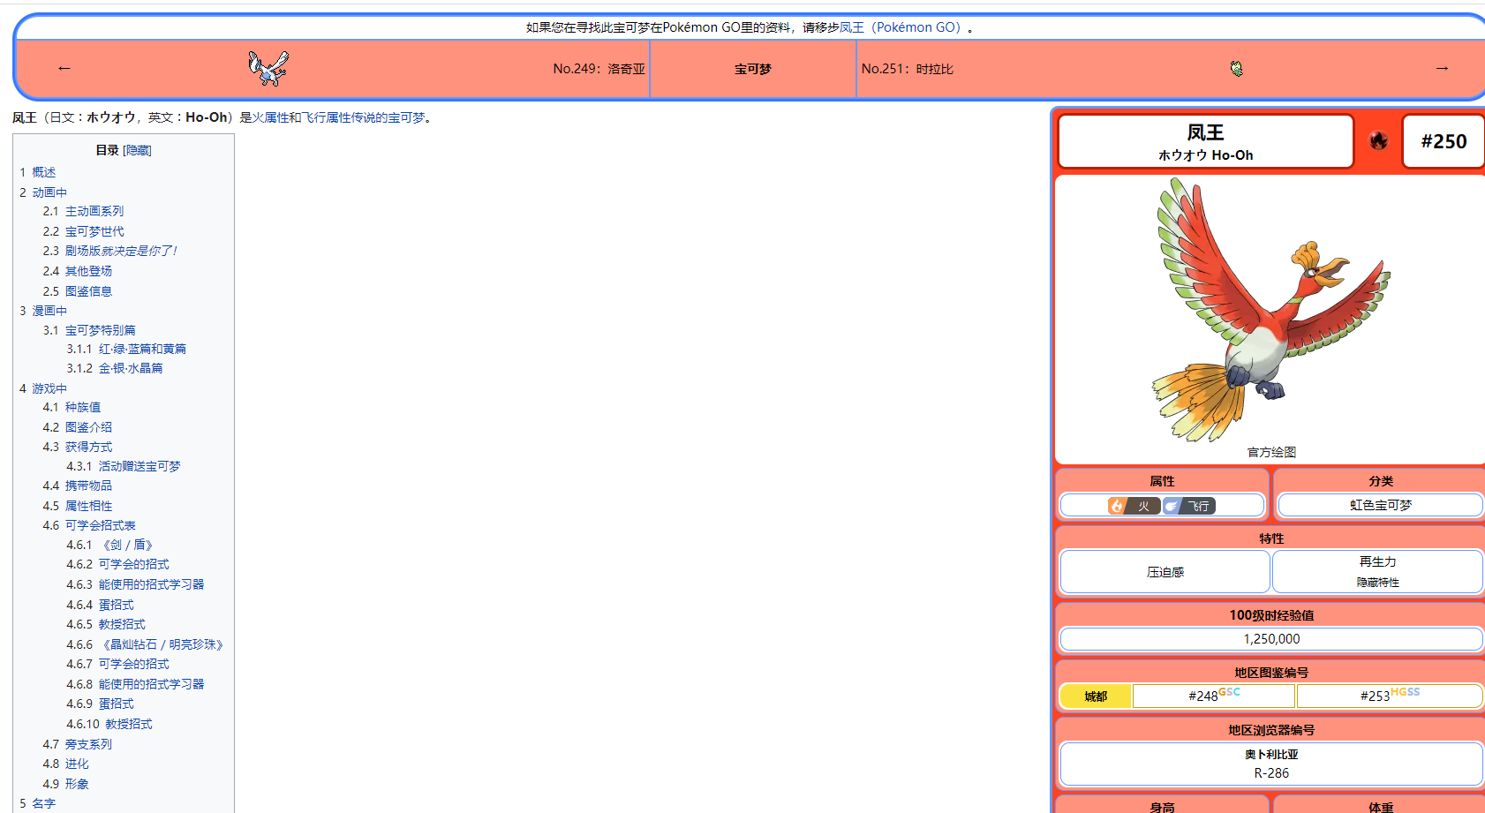Jump to section 2.3 剧场版就决定是你了

[109, 251]
